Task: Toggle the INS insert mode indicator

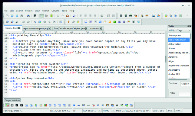Action: click(x=170, y=111)
